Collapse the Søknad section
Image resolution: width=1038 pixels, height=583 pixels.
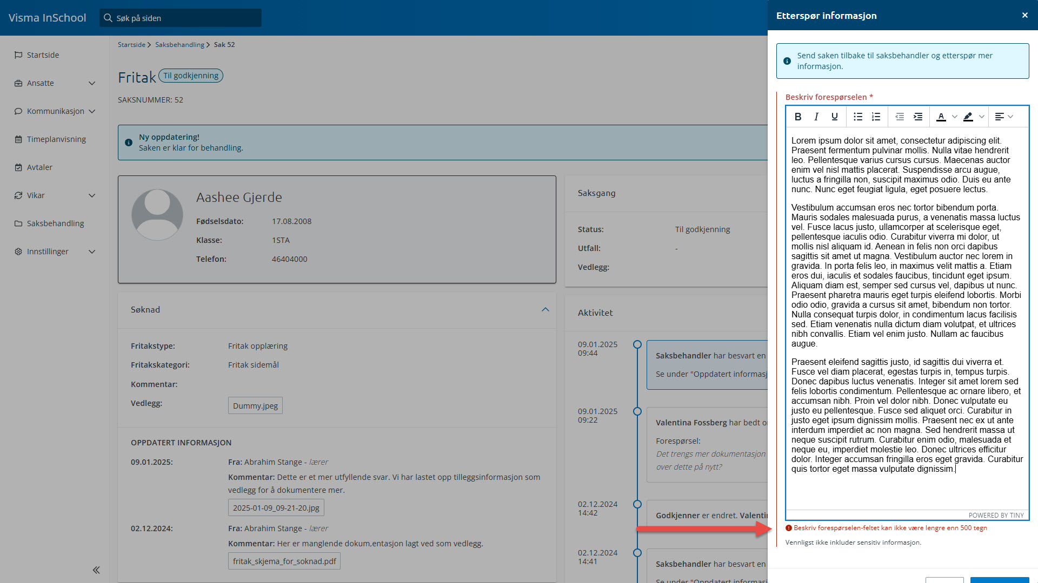pyautogui.click(x=545, y=310)
